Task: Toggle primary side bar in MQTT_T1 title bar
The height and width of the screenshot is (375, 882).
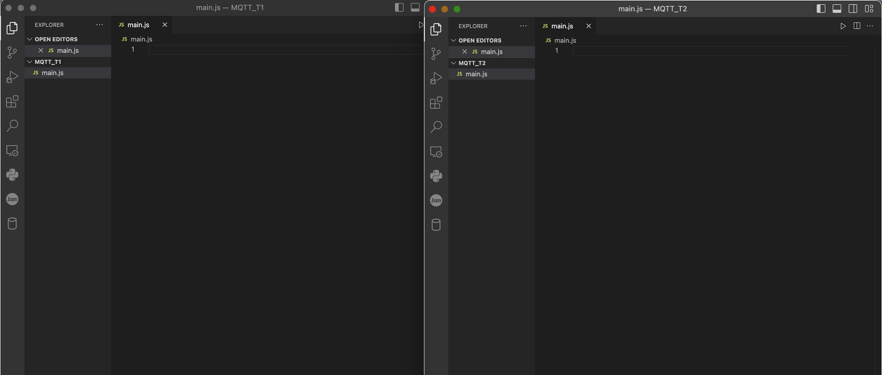Action: click(399, 8)
